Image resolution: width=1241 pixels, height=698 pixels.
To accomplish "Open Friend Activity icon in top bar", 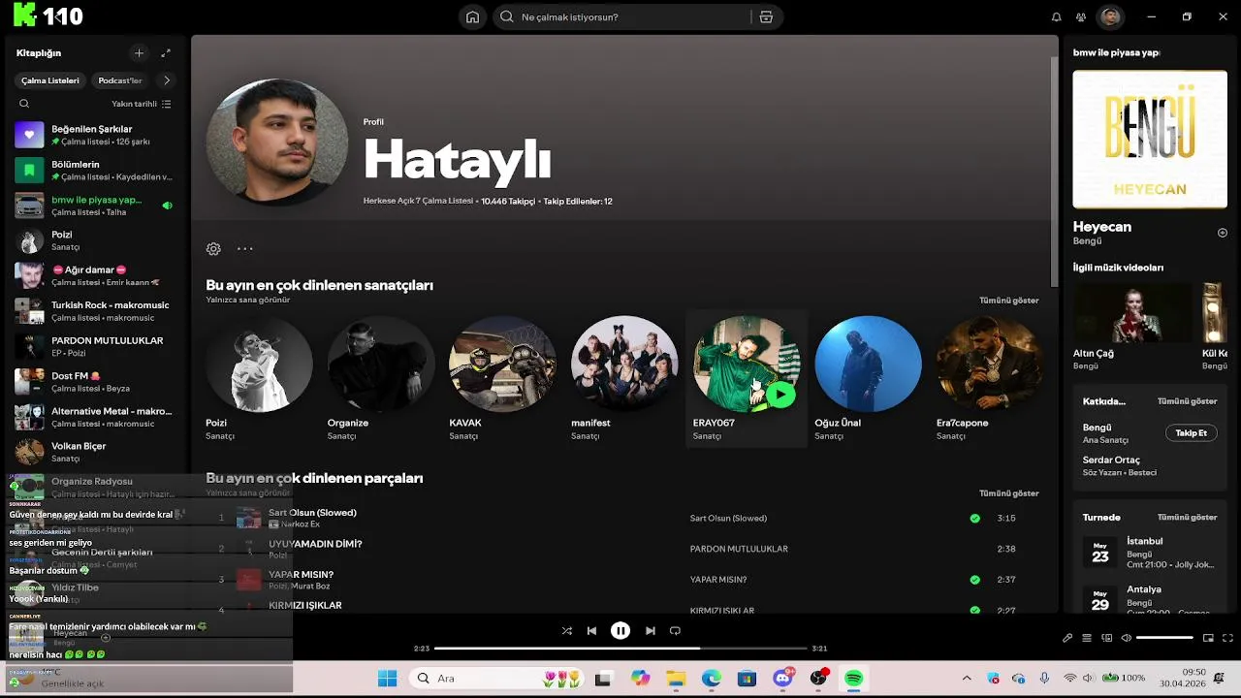I will pos(1081,16).
